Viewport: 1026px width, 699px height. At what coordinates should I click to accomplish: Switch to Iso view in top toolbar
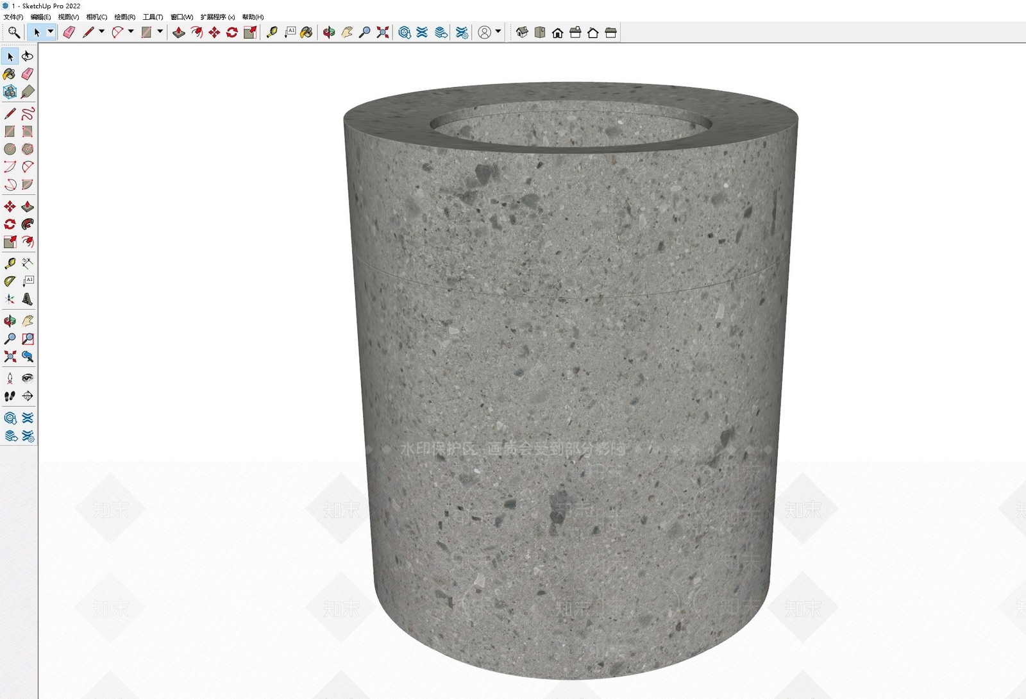[522, 32]
